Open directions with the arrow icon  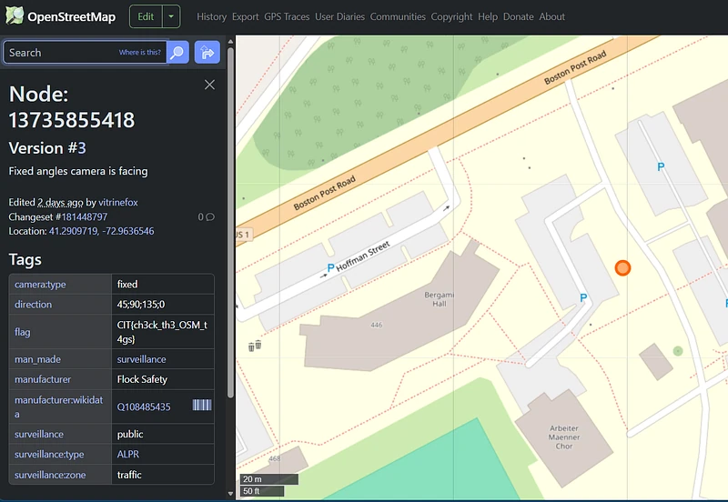pyautogui.click(x=207, y=53)
